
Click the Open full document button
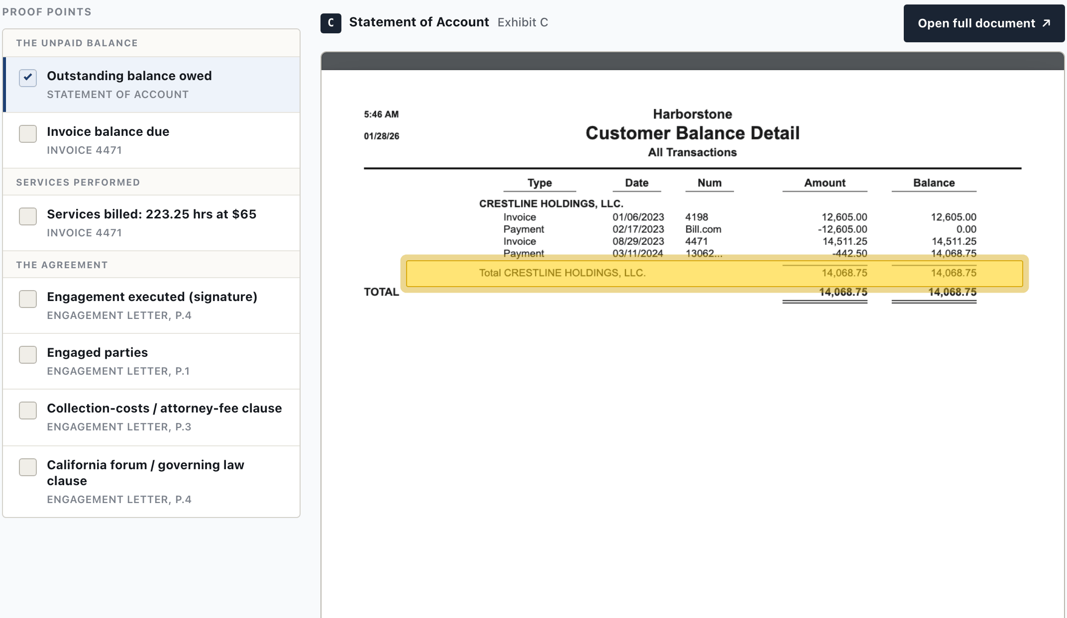984,23
